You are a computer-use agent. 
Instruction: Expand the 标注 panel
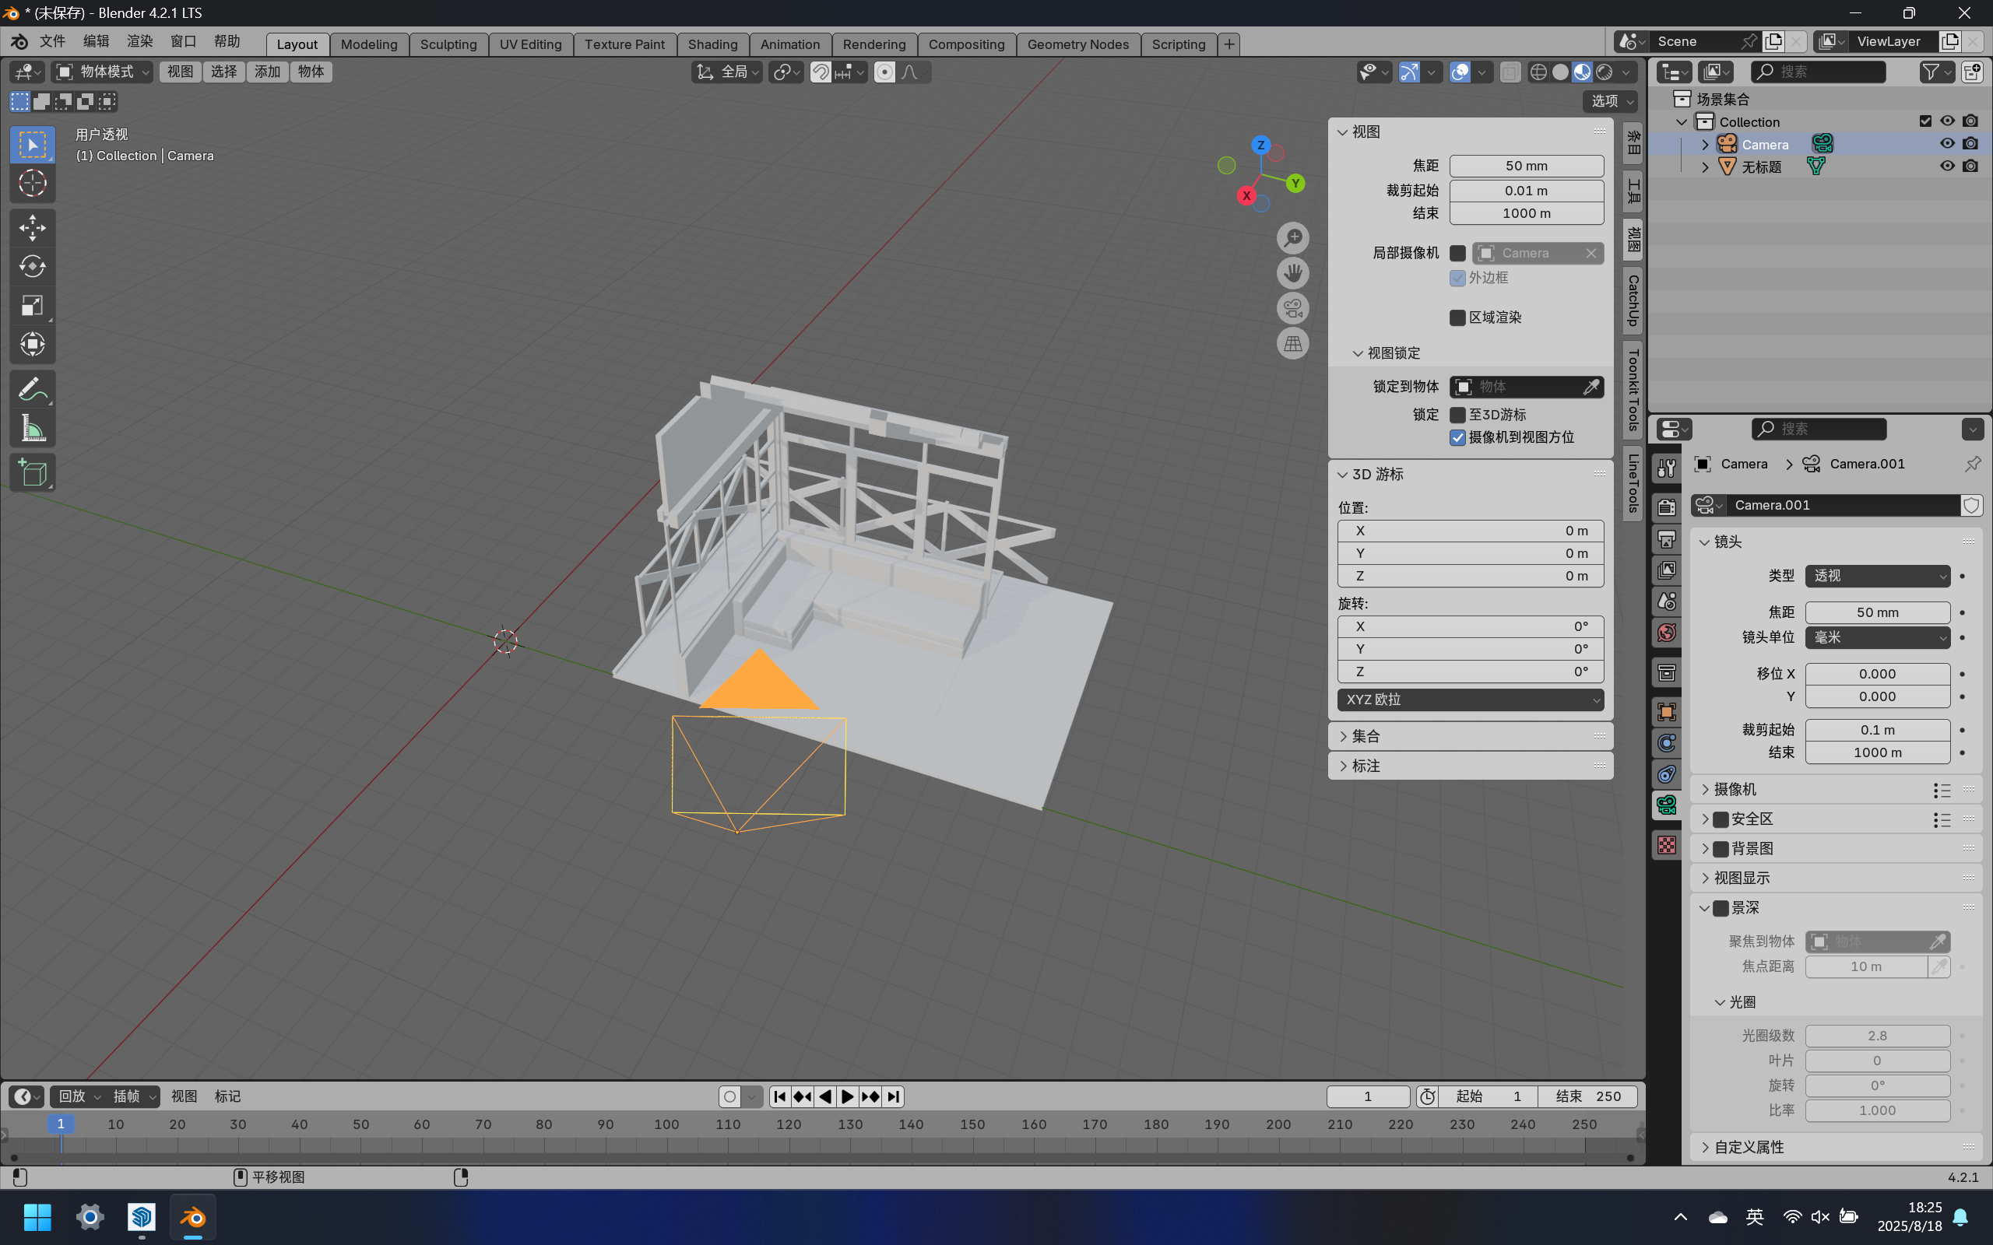pos(1470,766)
